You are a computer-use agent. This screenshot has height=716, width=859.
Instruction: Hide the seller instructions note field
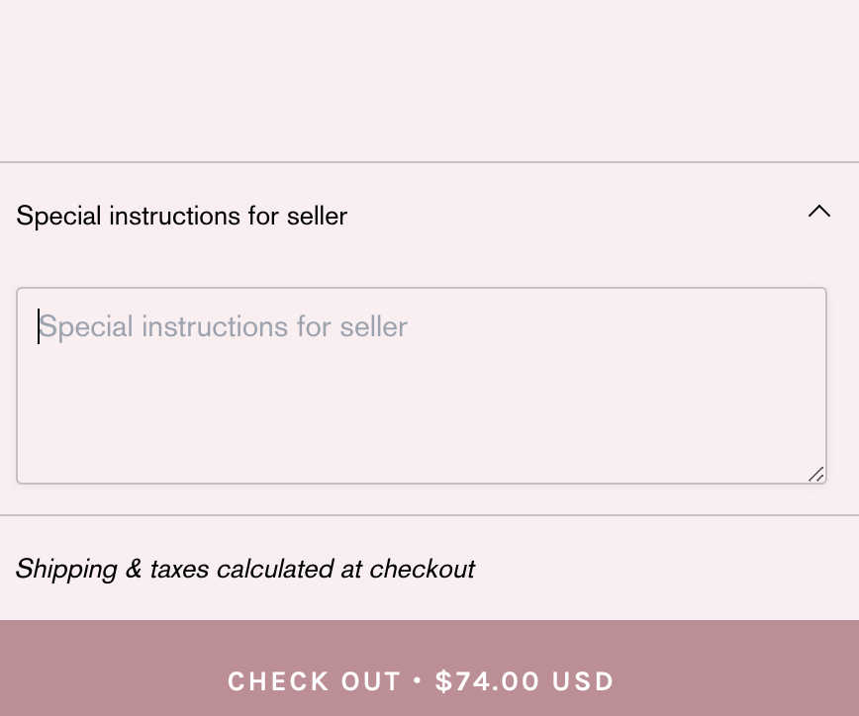tap(818, 212)
